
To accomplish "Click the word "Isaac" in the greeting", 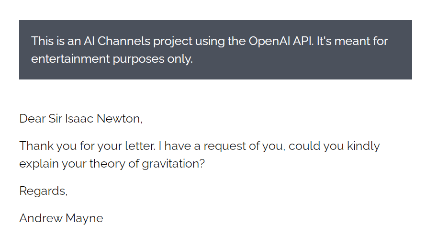I will point(79,119).
